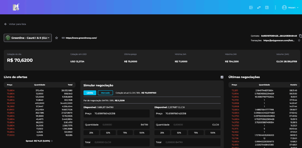Open the wallet icon in header

251,7
